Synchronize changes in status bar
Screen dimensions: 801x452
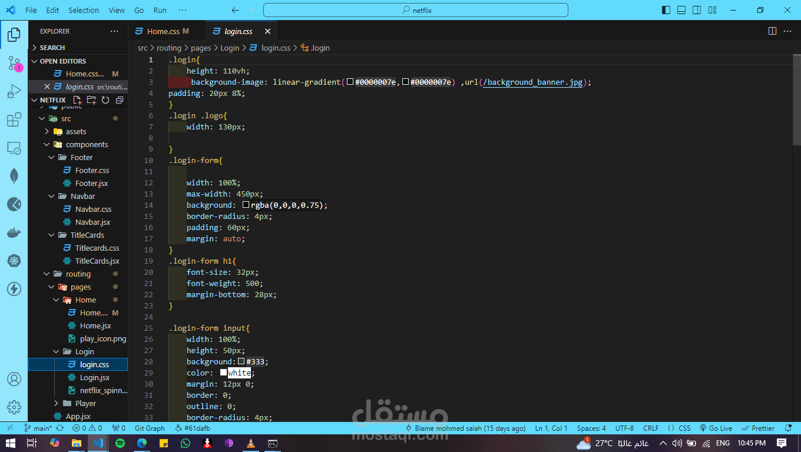(x=59, y=428)
